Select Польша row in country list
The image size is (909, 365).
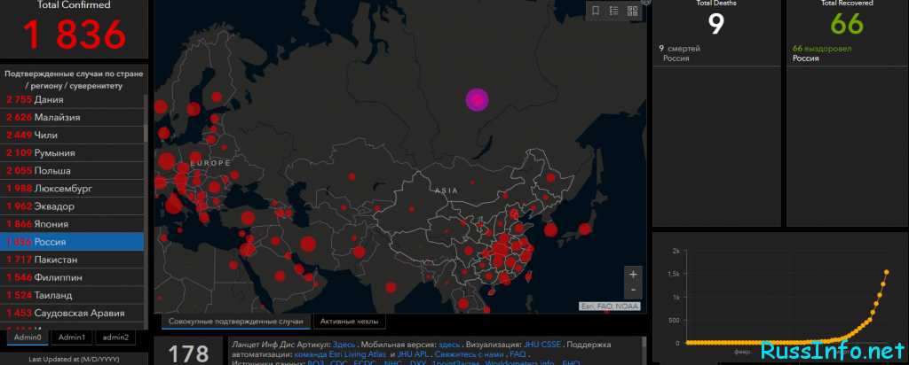point(72,171)
